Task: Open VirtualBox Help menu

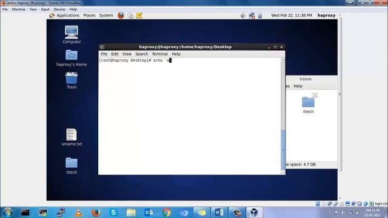Action: click(73, 10)
